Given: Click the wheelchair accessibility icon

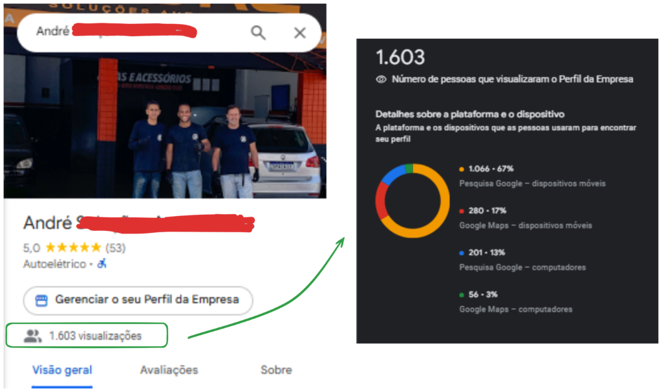Looking at the screenshot, I should click(101, 263).
